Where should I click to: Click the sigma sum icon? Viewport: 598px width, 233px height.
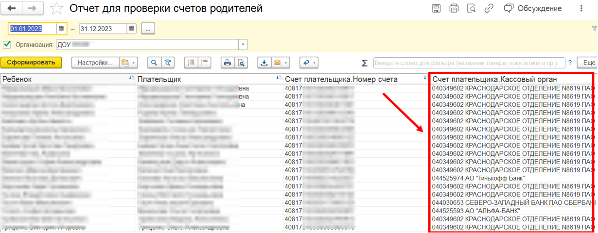point(365,63)
